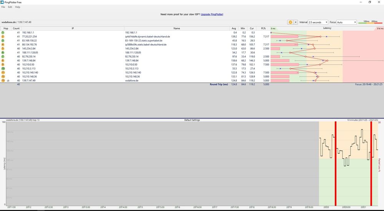384x211 pixels.
Task: Click the PingPlotter app icon in title bar
Action: [2, 2]
